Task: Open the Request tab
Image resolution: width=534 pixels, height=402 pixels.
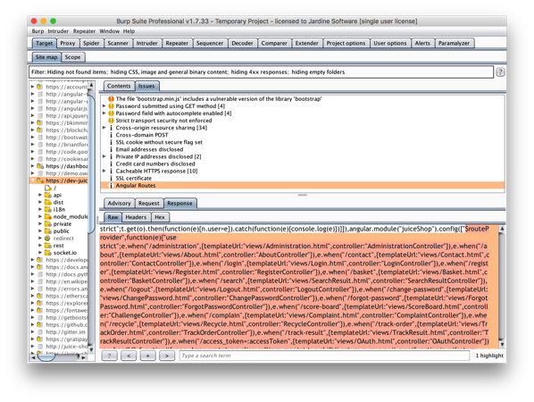Action: tap(148, 204)
